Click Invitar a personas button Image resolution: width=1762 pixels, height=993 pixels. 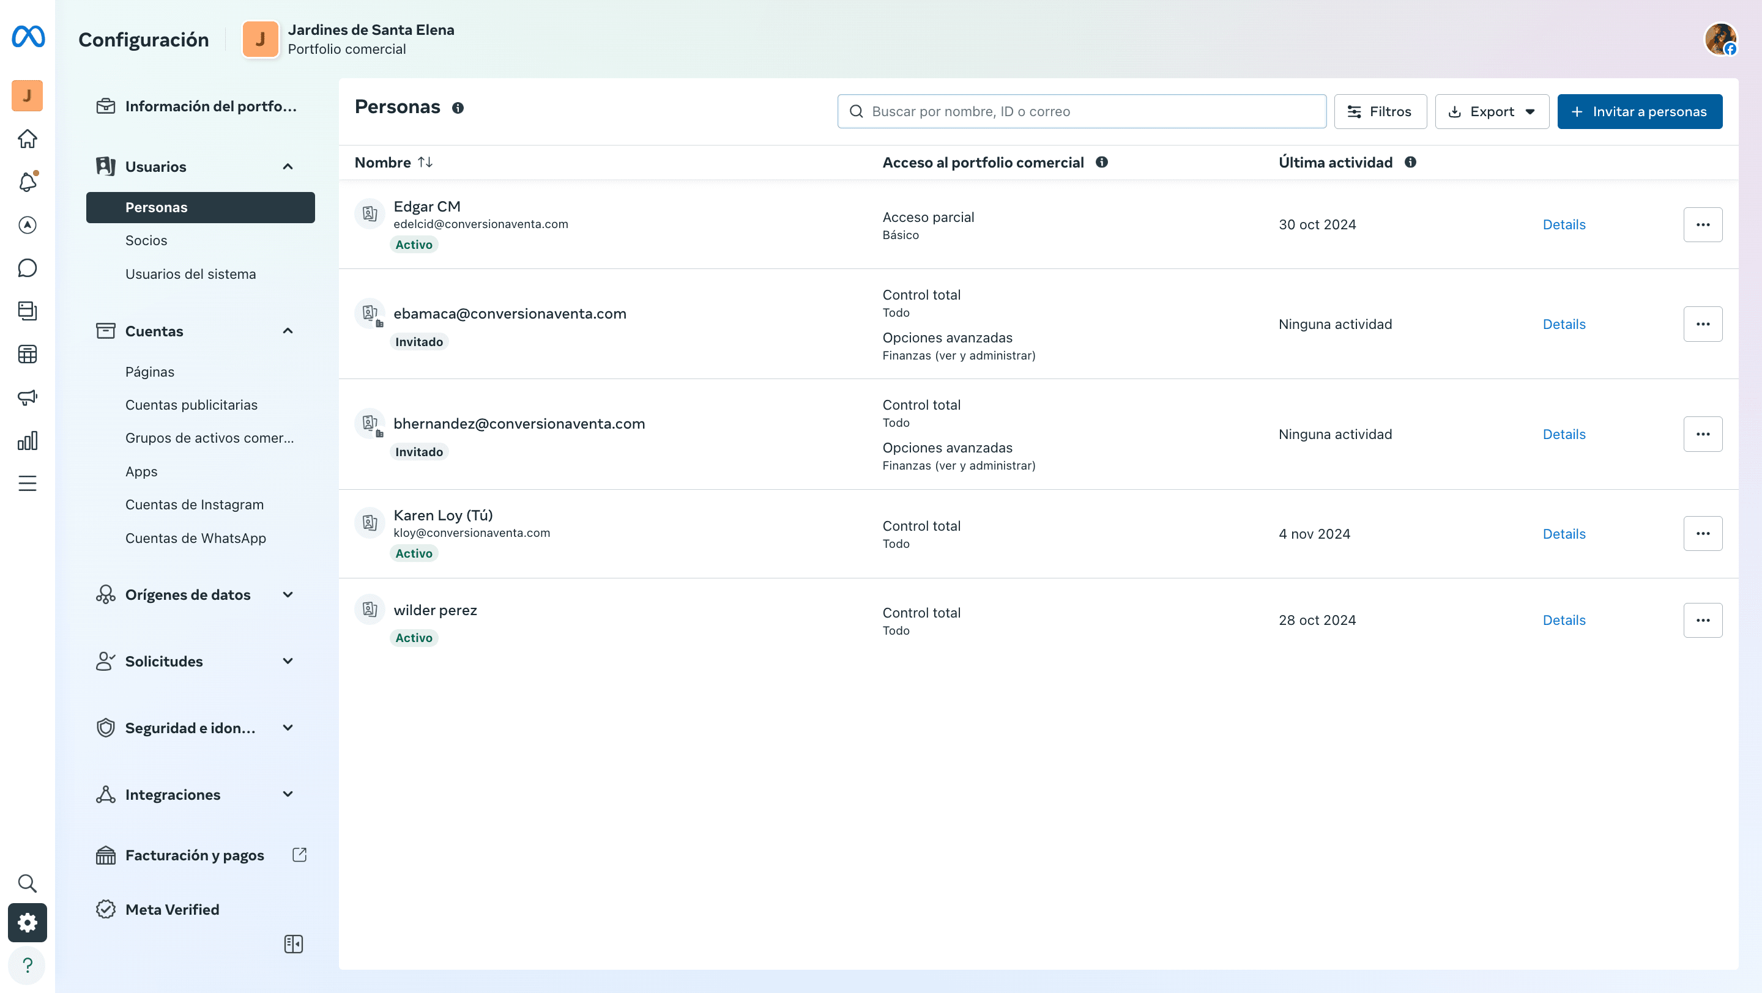tap(1640, 111)
